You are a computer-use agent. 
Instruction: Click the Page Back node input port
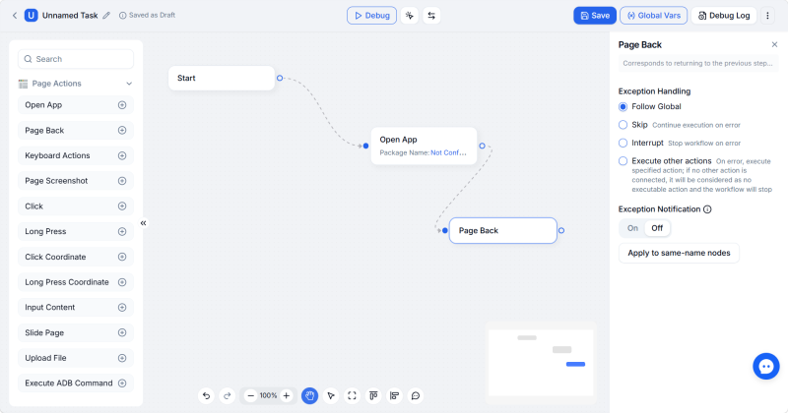(445, 230)
